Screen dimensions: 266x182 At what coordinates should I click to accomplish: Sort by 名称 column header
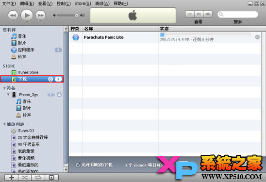coord(120,29)
